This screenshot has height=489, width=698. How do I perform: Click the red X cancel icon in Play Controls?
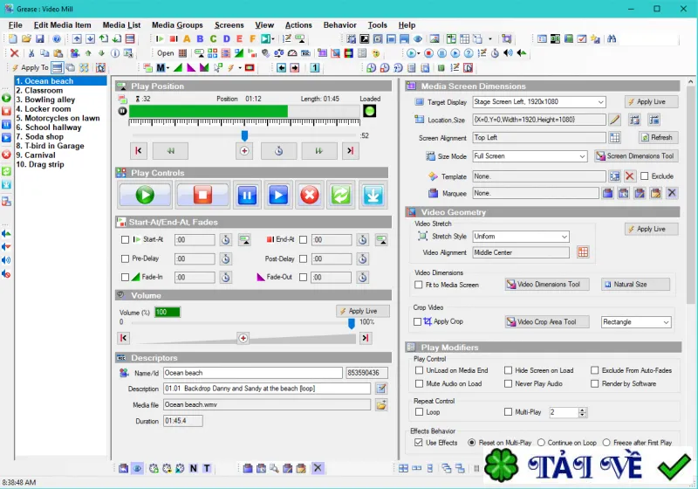(x=310, y=195)
